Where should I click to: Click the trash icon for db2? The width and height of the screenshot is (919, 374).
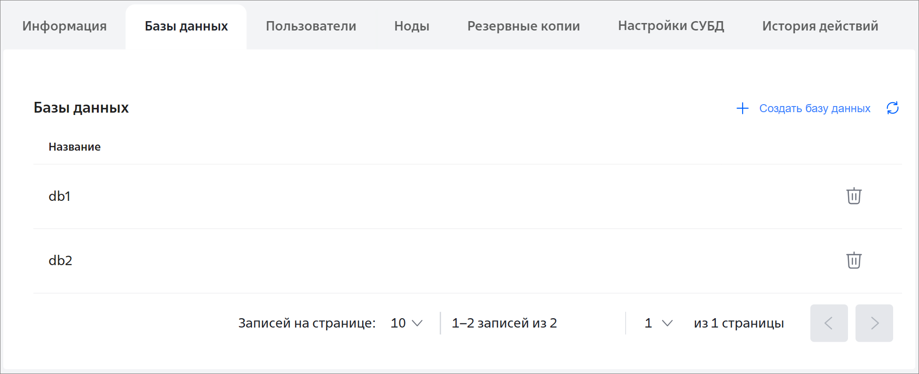[854, 260]
